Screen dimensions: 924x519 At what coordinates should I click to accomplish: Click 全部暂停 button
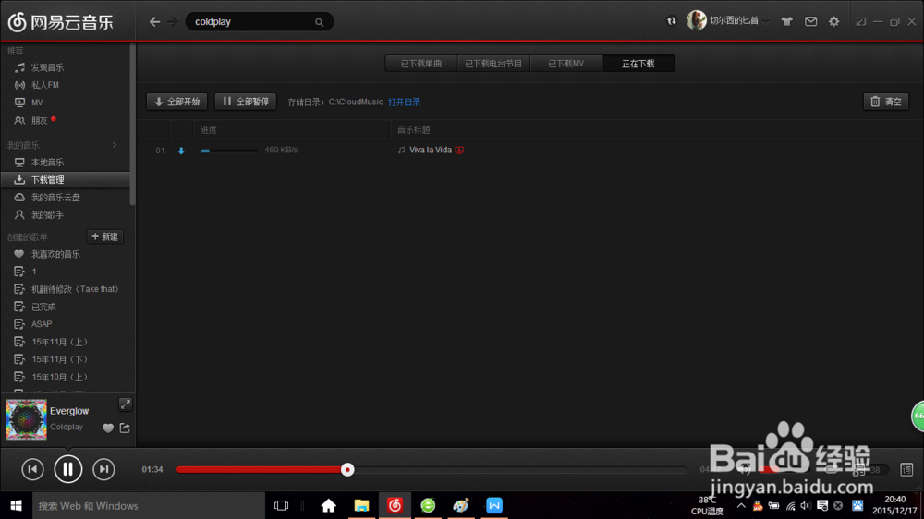(x=246, y=102)
